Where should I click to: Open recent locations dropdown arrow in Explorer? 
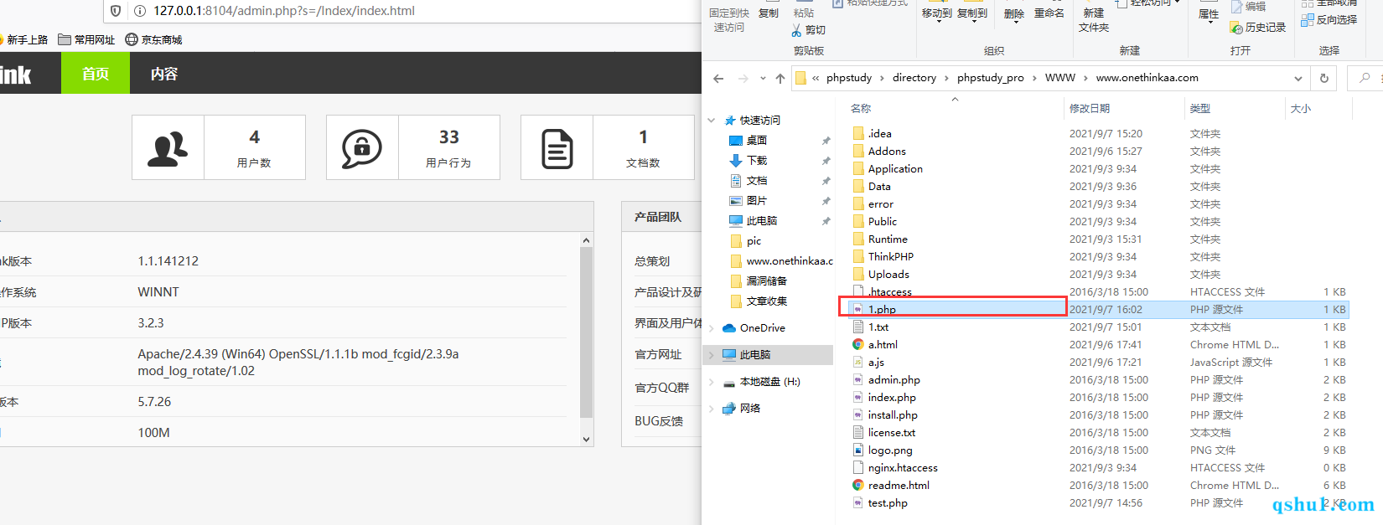coord(763,78)
